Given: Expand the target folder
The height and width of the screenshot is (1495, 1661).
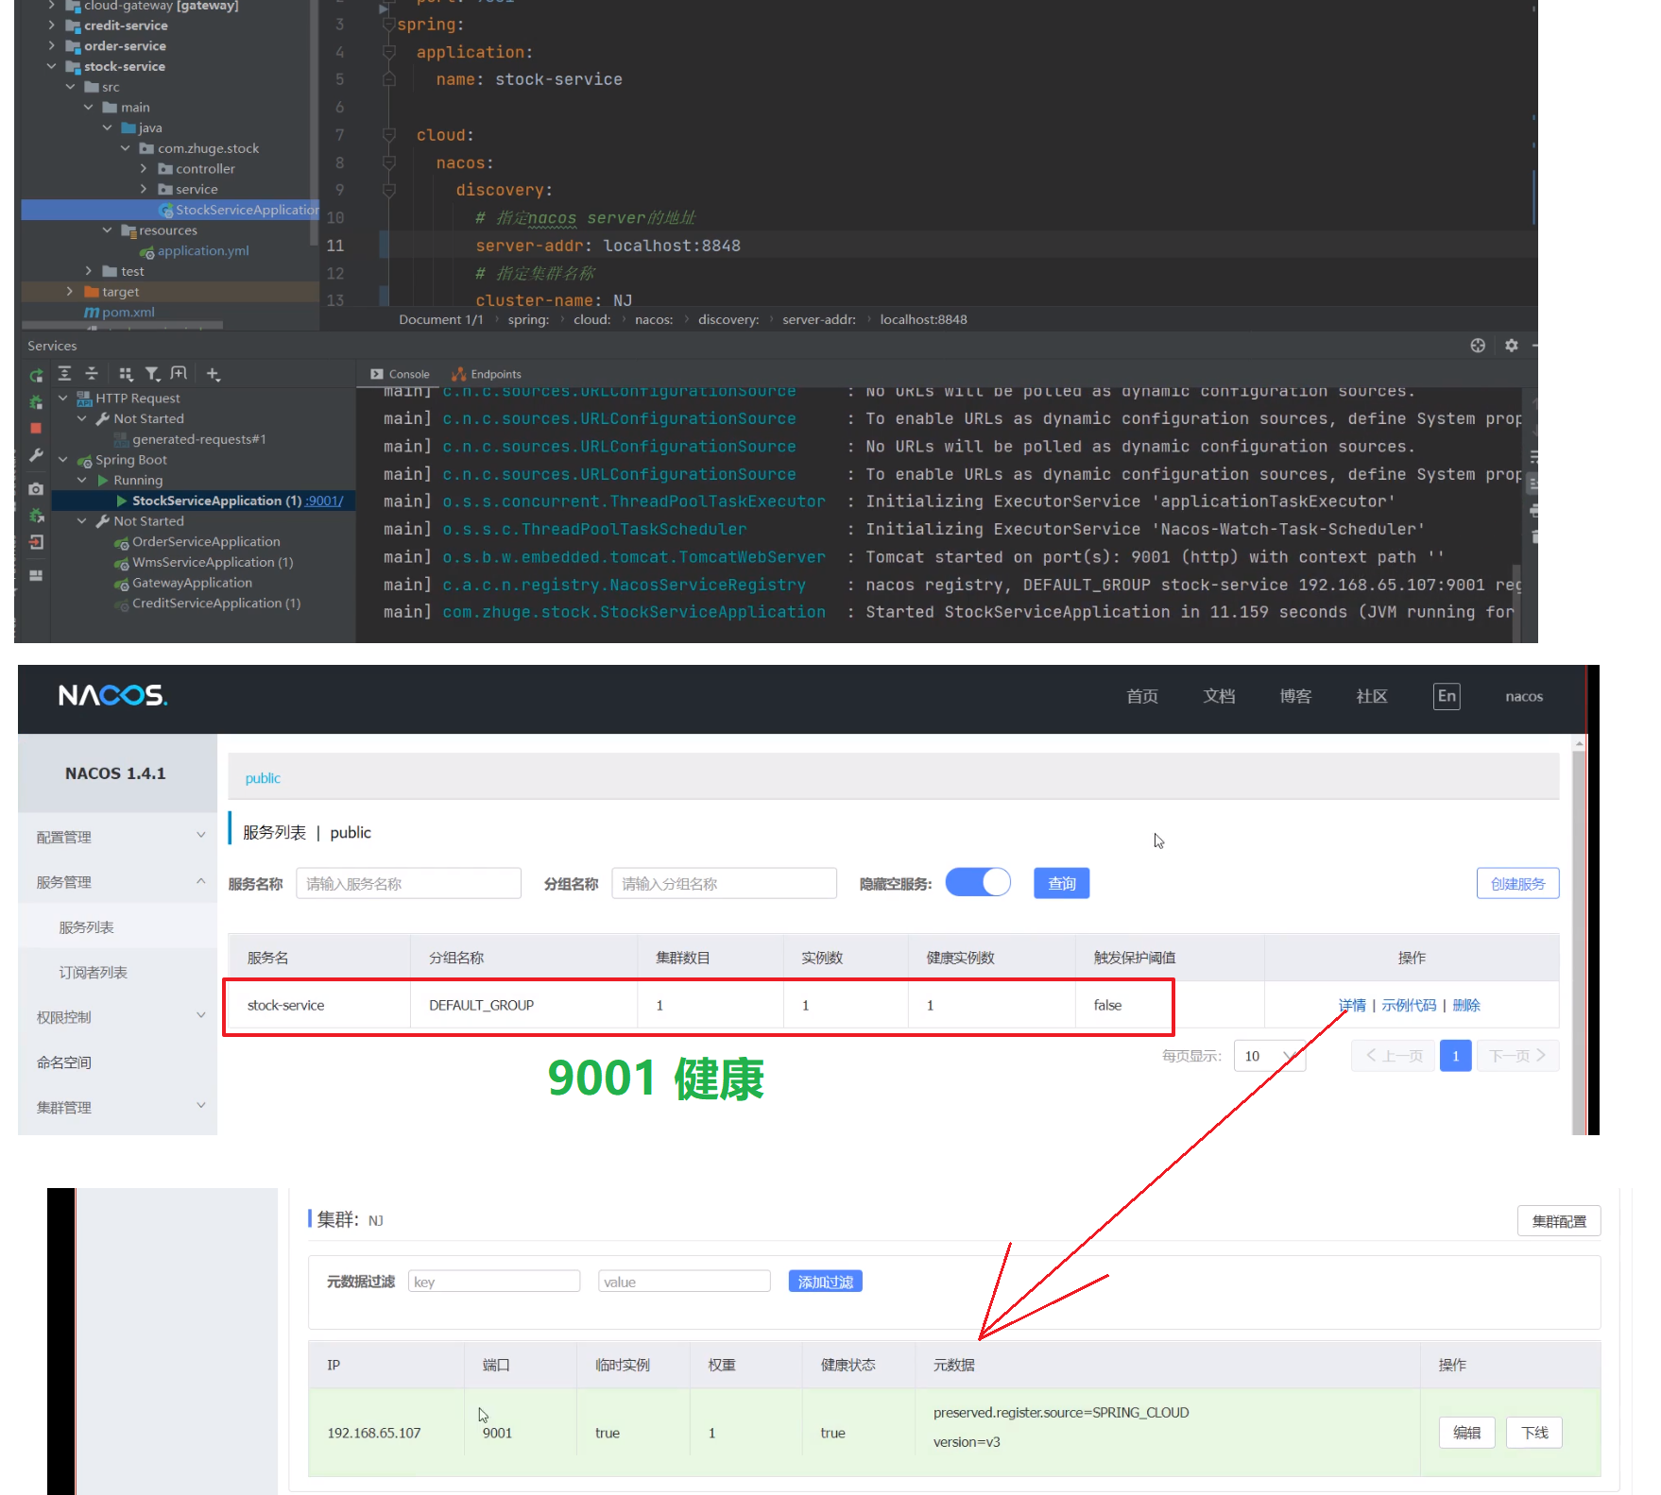Looking at the screenshot, I should [x=70, y=292].
